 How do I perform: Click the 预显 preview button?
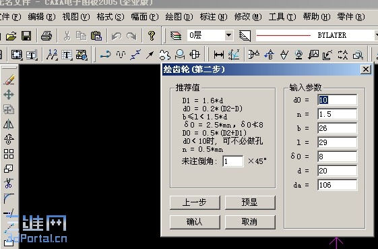click(250, 202)
